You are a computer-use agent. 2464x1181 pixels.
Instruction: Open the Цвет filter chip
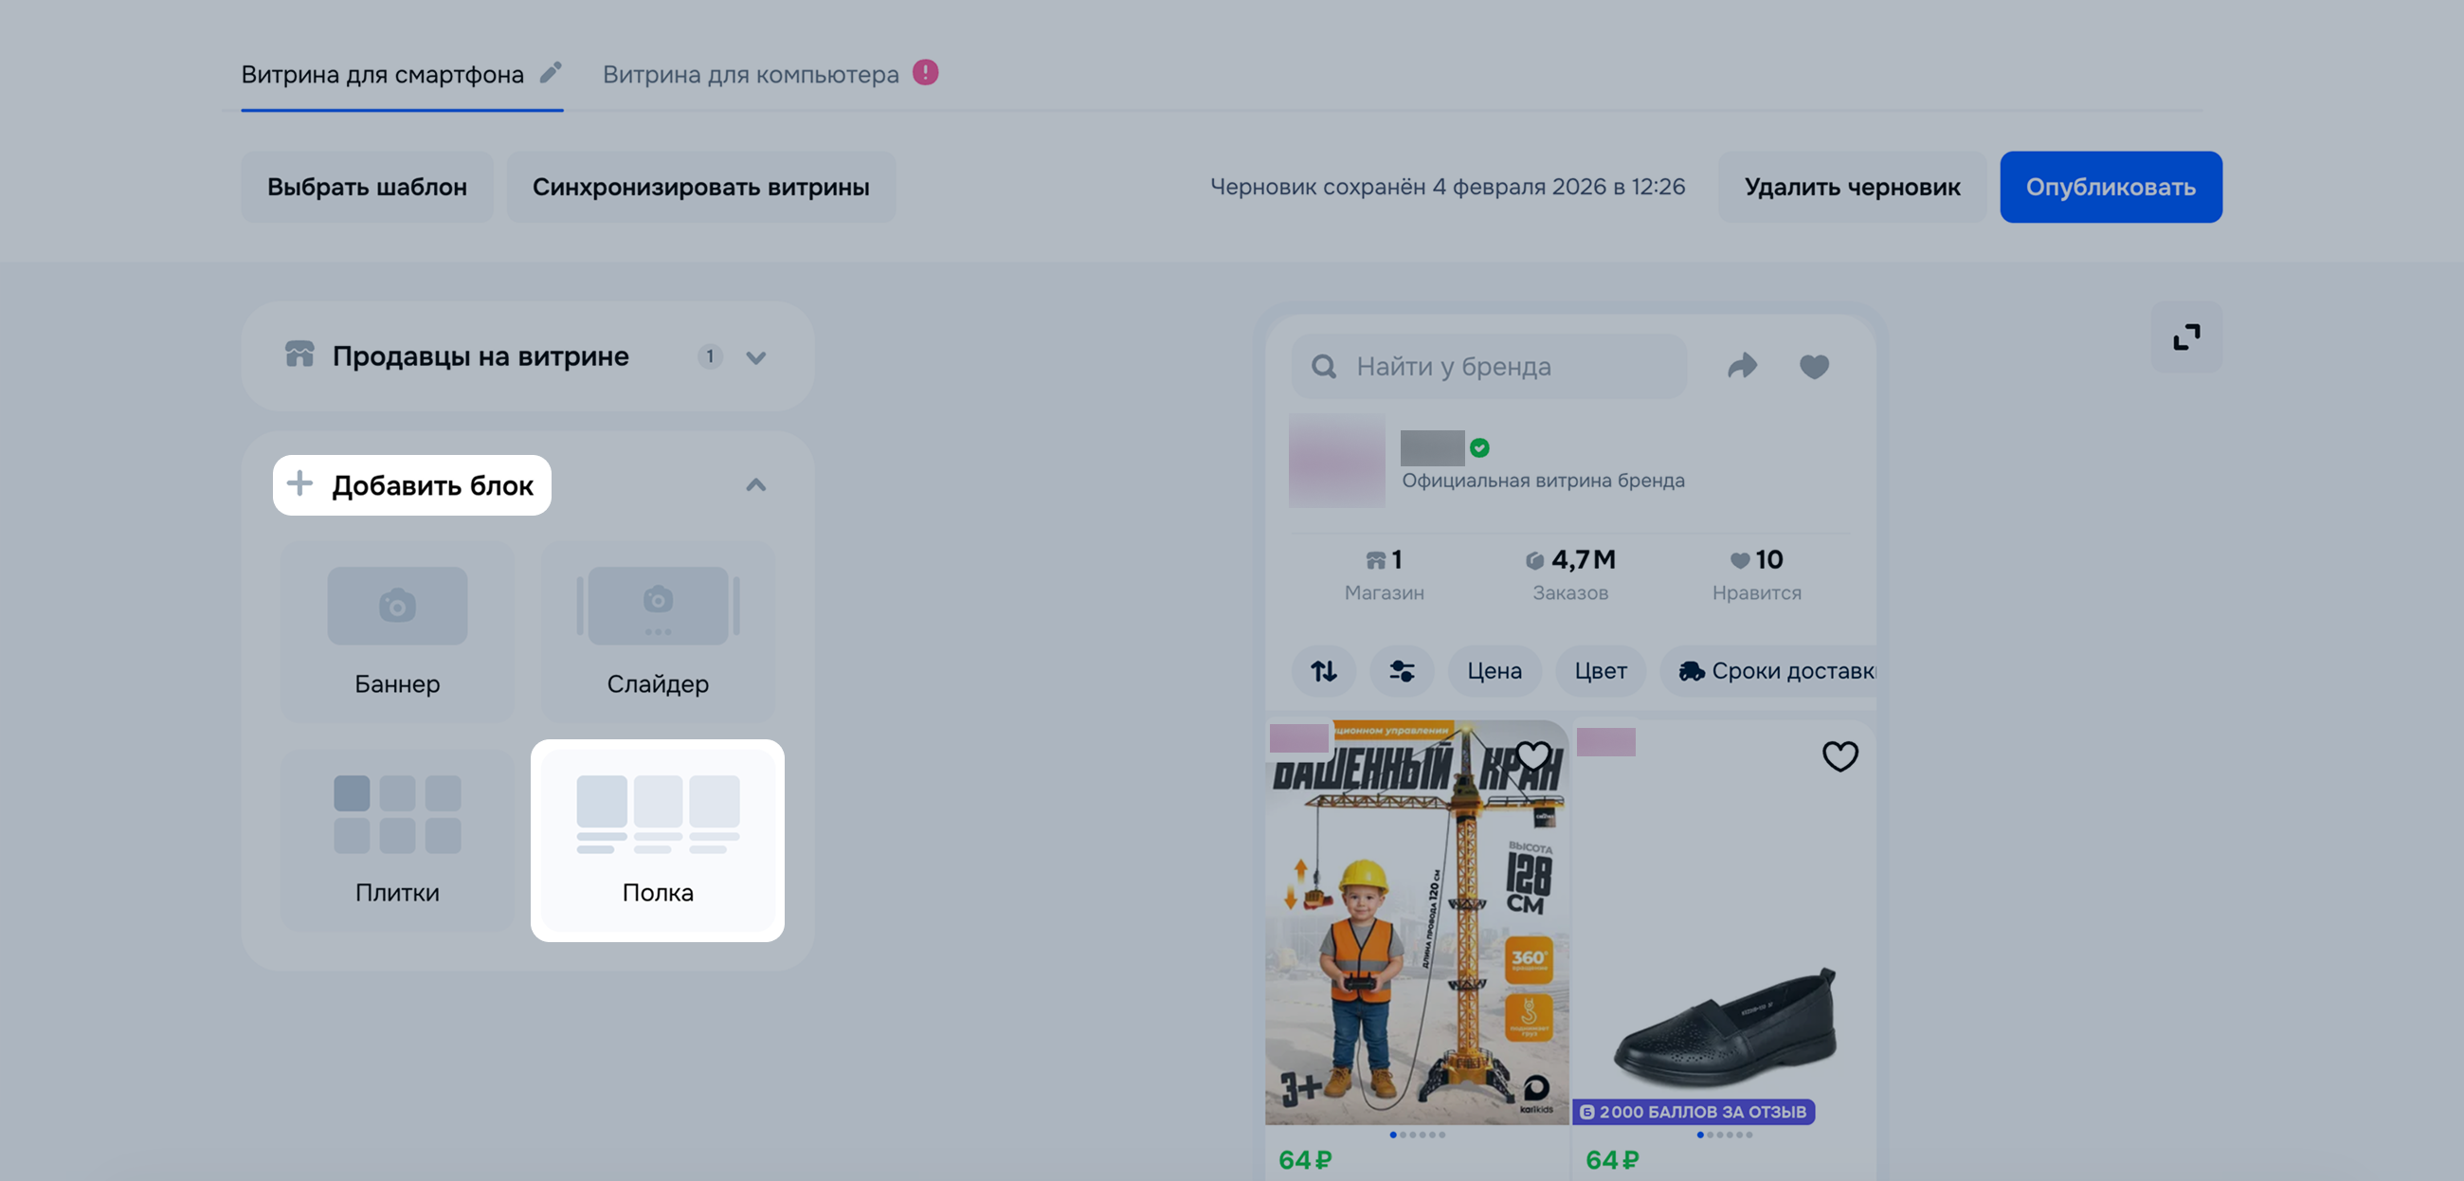point(1601,671)
